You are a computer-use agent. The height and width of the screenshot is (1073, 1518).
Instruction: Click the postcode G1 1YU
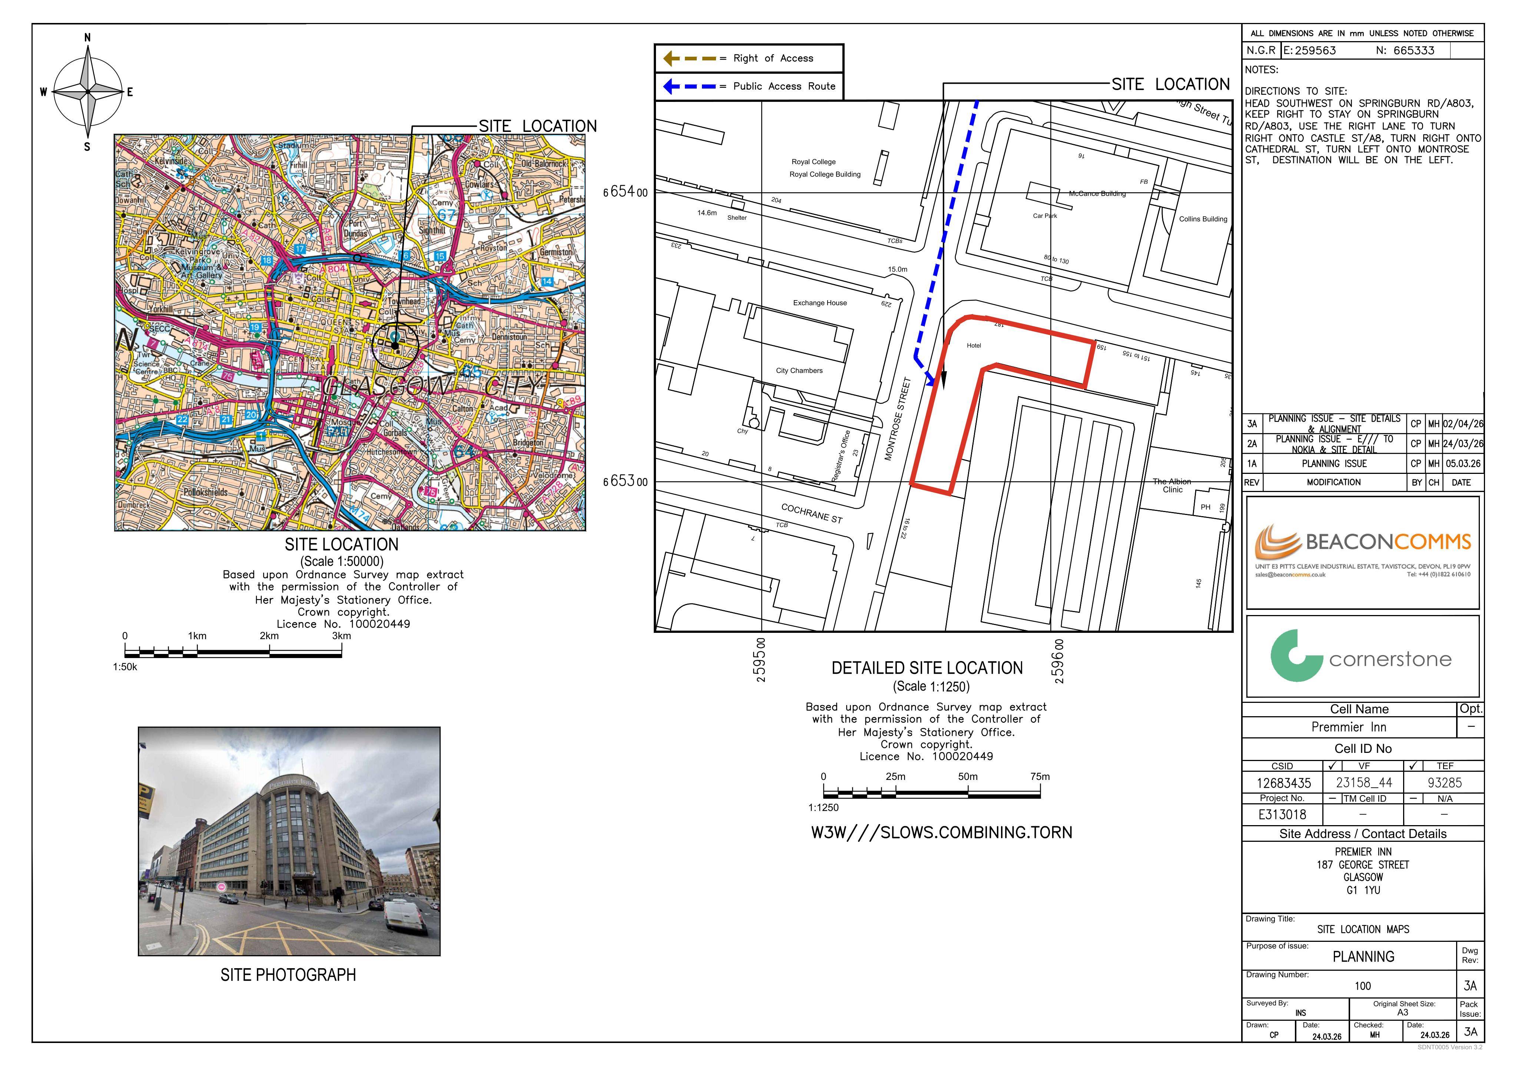point(1363,891)
